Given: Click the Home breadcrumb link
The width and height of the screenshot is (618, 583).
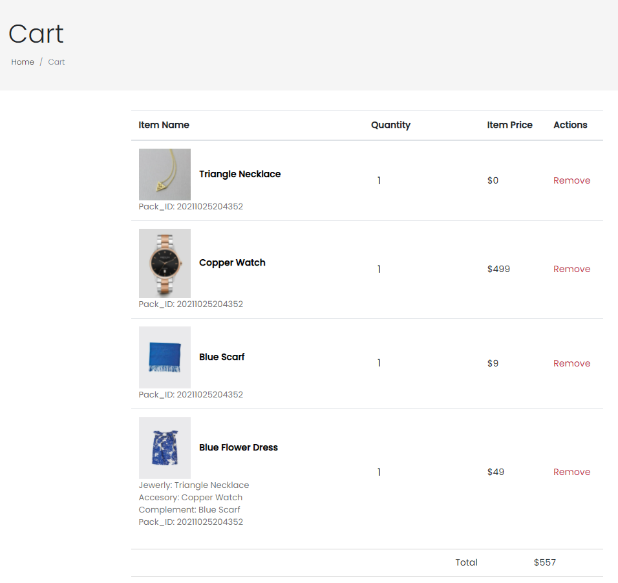Looking at the screenshot, I should point(23,62).
